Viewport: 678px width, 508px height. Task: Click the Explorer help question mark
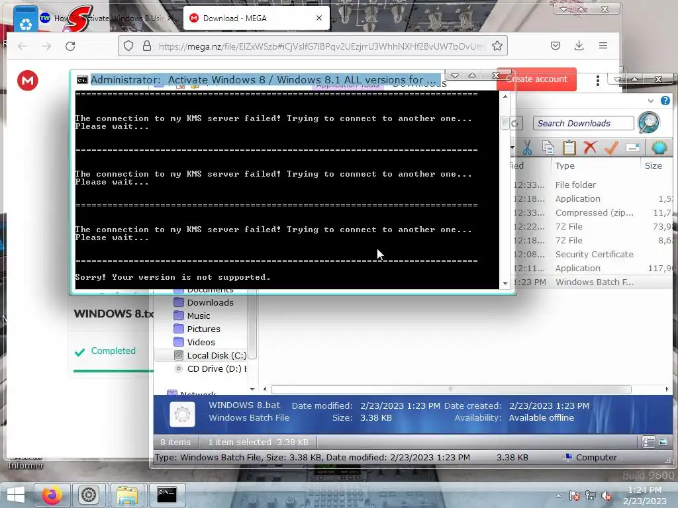tap(665, 101)
